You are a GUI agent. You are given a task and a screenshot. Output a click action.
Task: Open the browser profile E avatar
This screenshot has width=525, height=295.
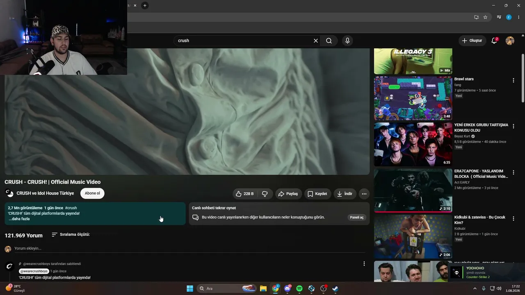point(509,17)
